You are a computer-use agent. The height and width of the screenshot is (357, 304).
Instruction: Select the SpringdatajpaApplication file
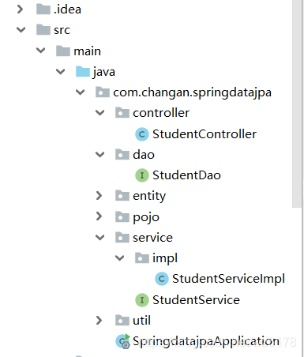coord(206,341)
